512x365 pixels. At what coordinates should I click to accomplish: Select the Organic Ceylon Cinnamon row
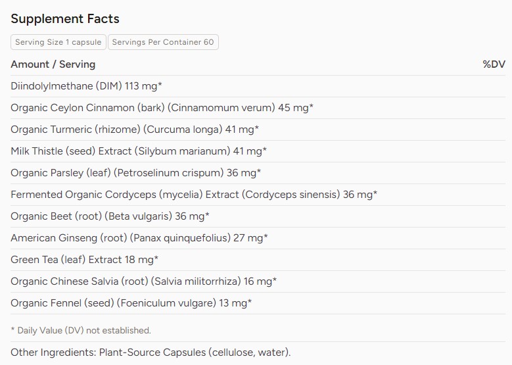coord(162,108)
